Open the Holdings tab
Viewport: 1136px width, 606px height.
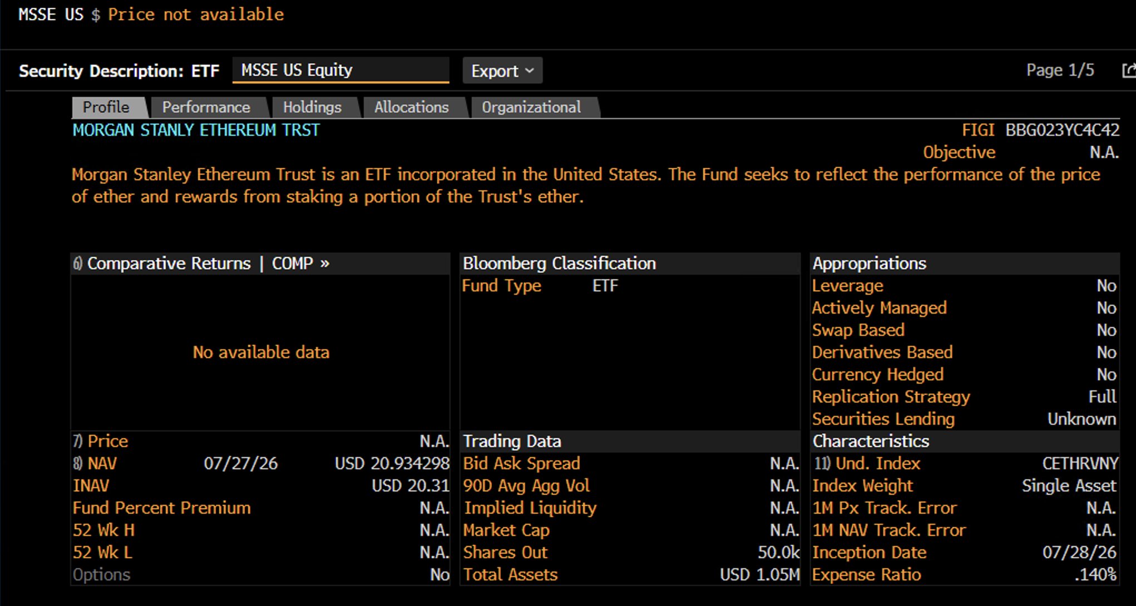pos(313,107)
